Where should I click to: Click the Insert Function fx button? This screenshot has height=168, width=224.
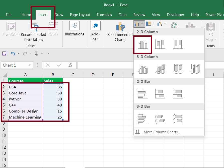point(70,65)
